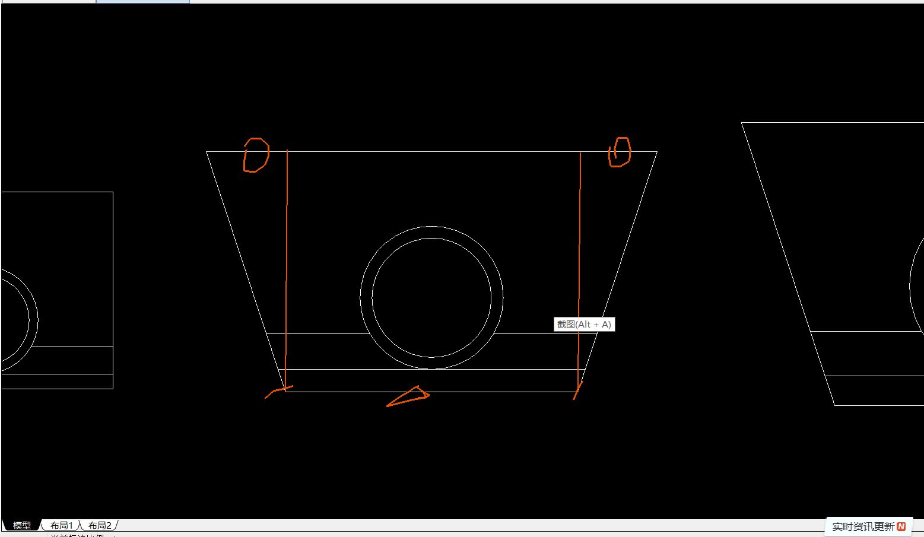This screenshot has width=924, height=537.
Task: Open the 布局2 layout tab
Action: pyautogui.click(x=100, y=525)
